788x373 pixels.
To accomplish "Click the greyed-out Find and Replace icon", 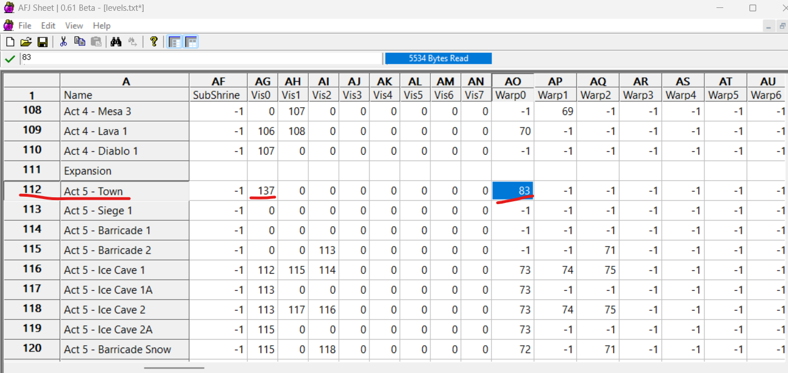I will [132, 42].
